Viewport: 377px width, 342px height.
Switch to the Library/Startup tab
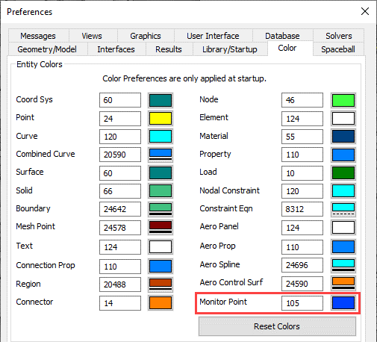[230, 49]
